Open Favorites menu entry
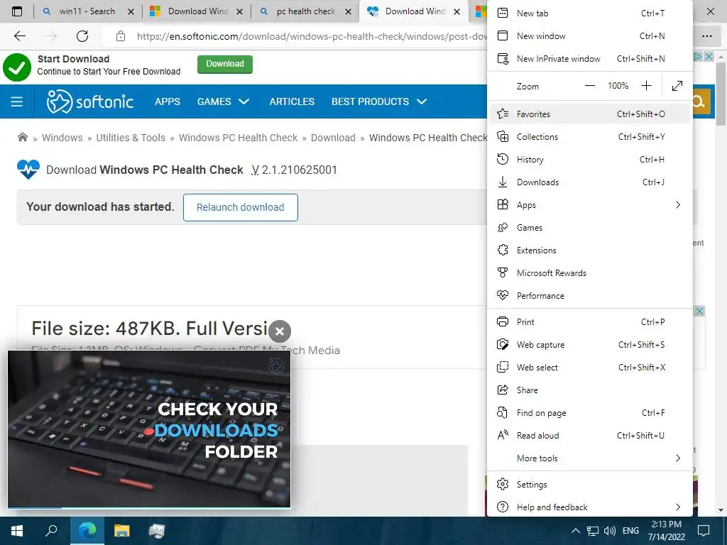The image size is (727, 545). pos(590,114)
